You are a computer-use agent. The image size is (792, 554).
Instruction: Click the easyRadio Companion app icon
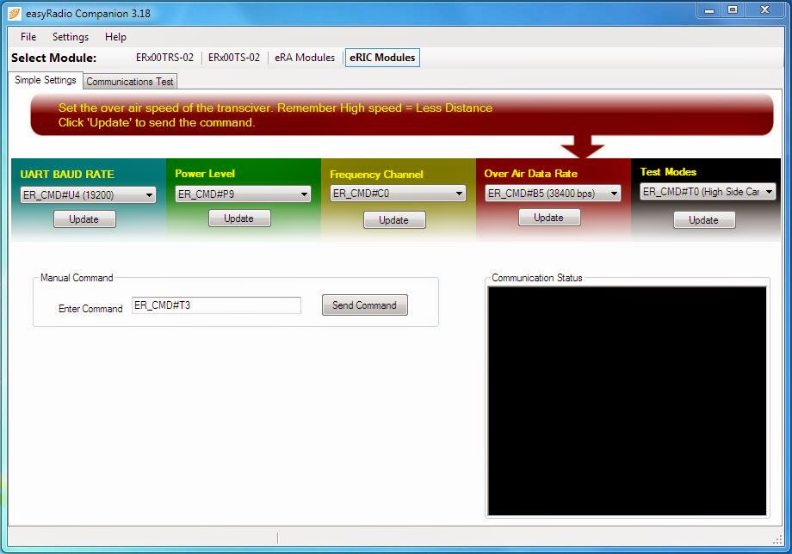pos(14,13)
